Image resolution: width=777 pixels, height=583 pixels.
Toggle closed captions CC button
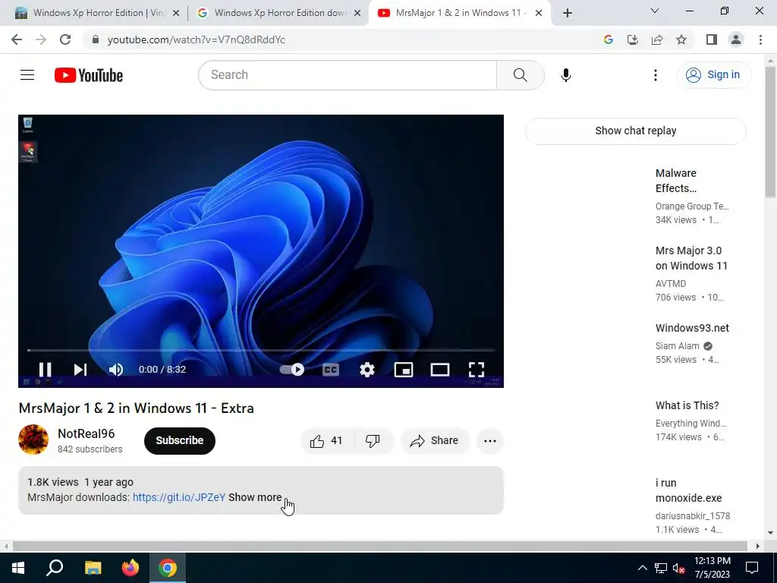(331, 370)
